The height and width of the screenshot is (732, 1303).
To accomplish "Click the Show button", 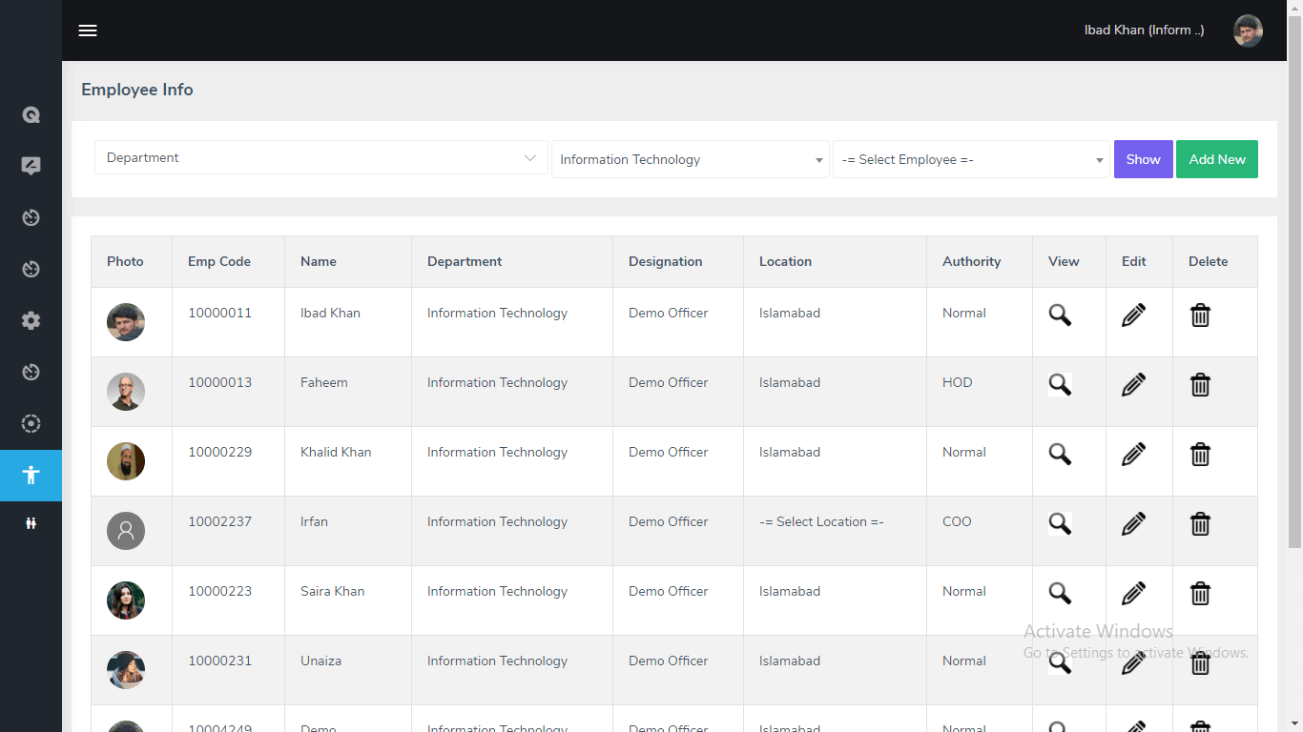I will (x=1143, y=159).
